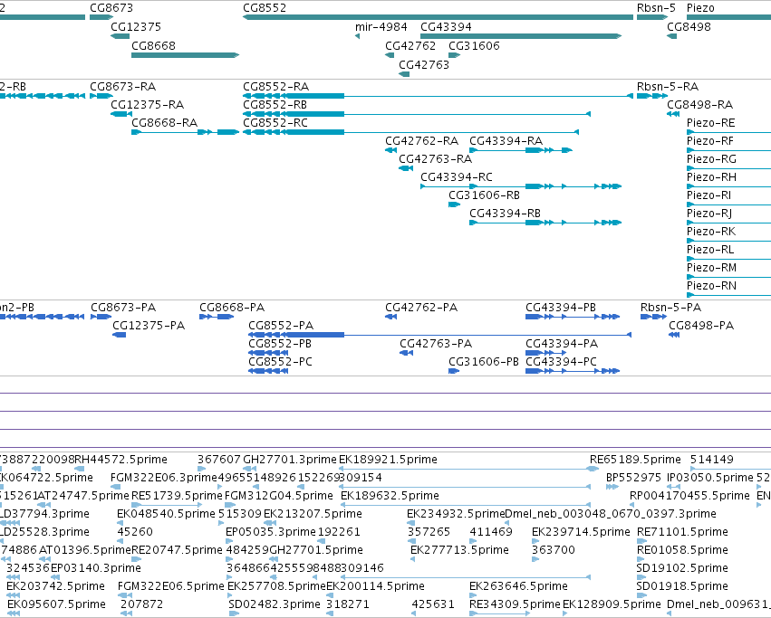The width and height of the screenshot is (771, 618).
Task: Select the FGM322E06.5prime EST label
Action: tap(170, 586)
